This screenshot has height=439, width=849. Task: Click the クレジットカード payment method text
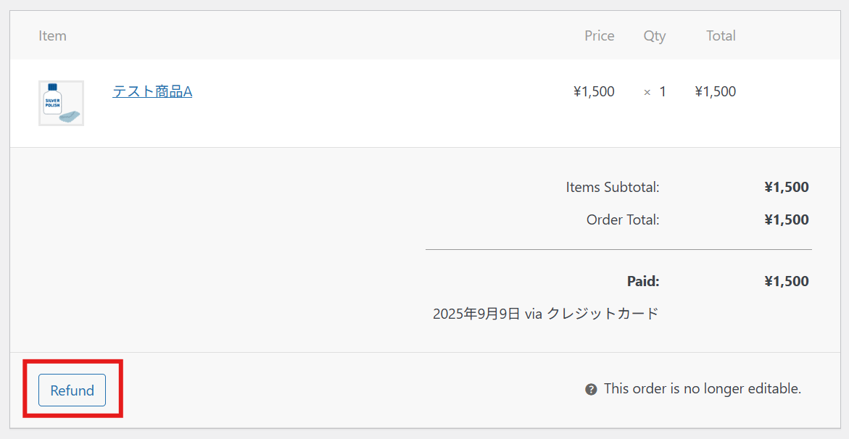click(602, 314)
